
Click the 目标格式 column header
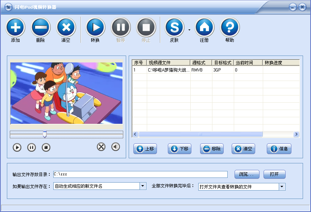point(223,62)
